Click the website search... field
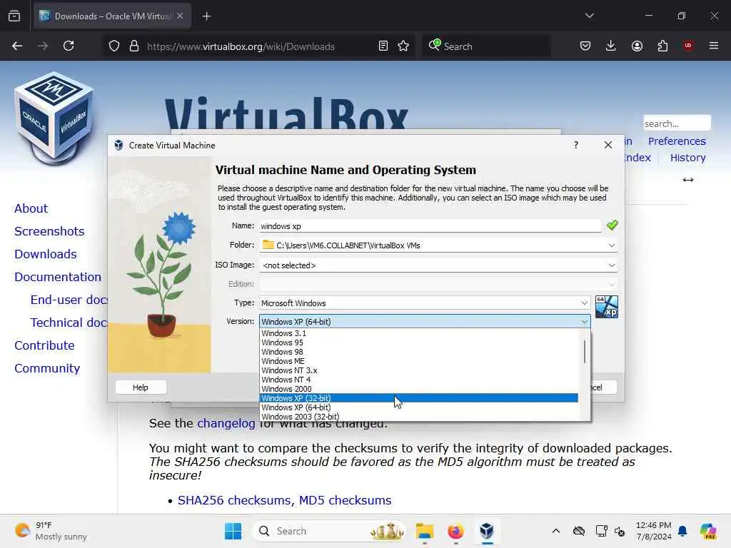The width and height of the screenshot is (731, 548). point(677,123)
